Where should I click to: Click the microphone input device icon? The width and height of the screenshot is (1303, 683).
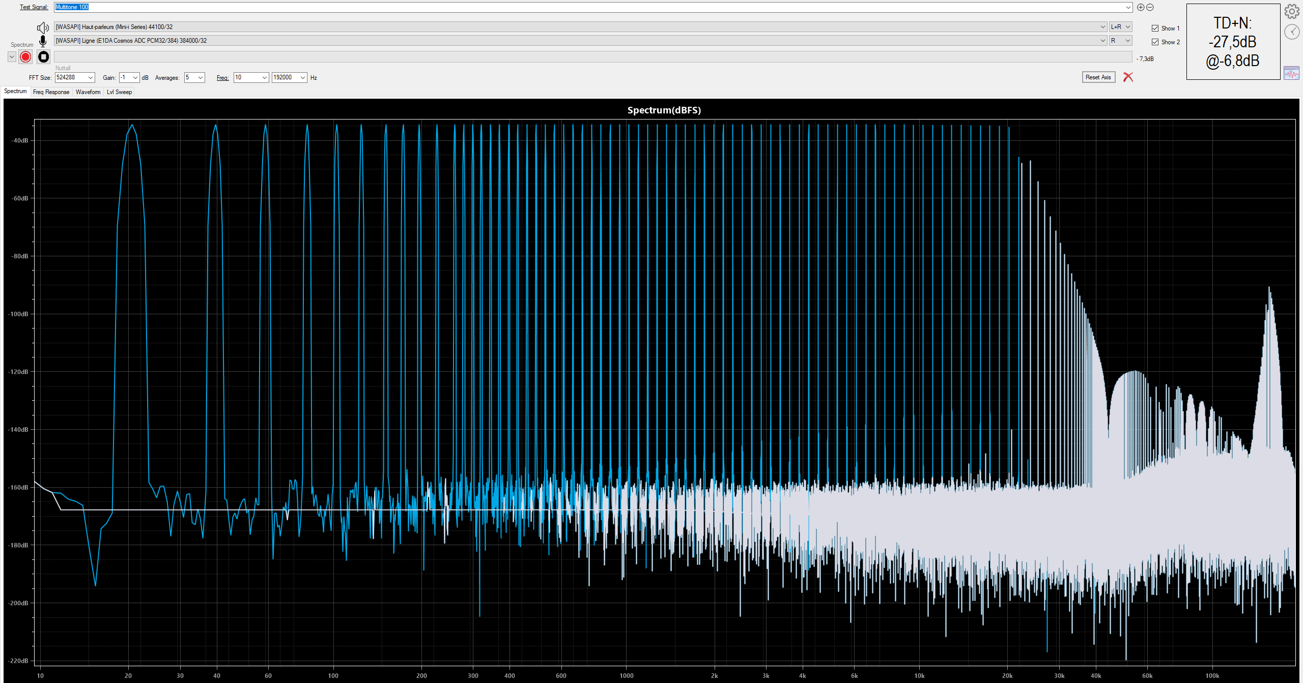[43, 41]
